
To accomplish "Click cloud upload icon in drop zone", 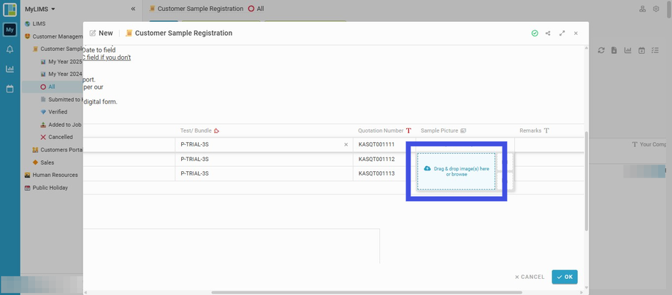I will [427, 168].
